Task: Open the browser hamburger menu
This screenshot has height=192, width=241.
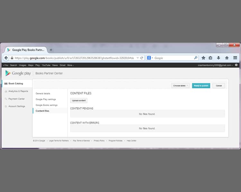Action: [x=235, y=58]
